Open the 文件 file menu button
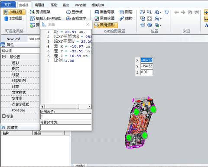This screenshot has width=208, height=167. point(8,5)
